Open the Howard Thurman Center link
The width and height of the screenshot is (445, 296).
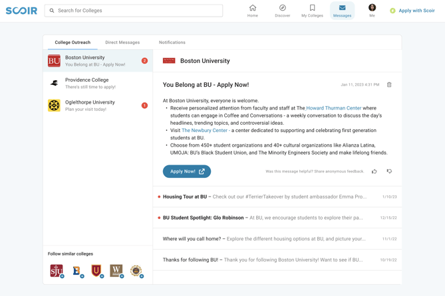(334, 108)
